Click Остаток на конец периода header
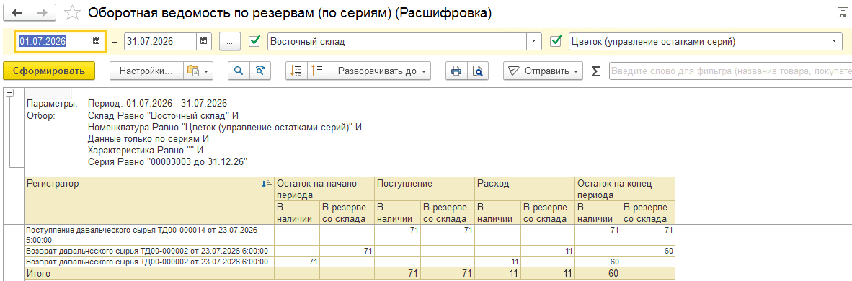Image resolution: width=852 pixels, height=281 pixels. pos(624,189)
